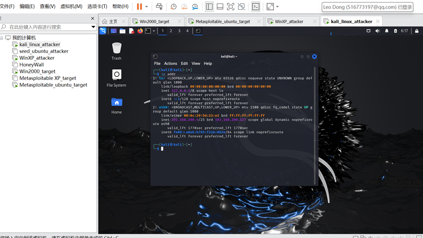Screen dimensions: 423x238
Task: Switch to workspace 2
Action: (x=171, y=31)
